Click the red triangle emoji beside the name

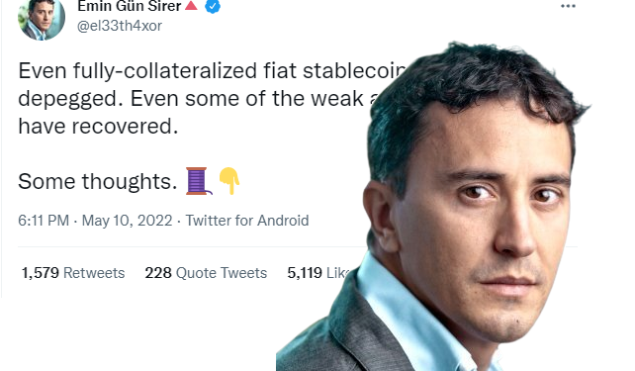tap(191, 5)
